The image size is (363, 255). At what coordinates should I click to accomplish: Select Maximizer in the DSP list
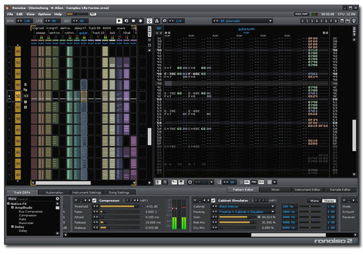26,223
